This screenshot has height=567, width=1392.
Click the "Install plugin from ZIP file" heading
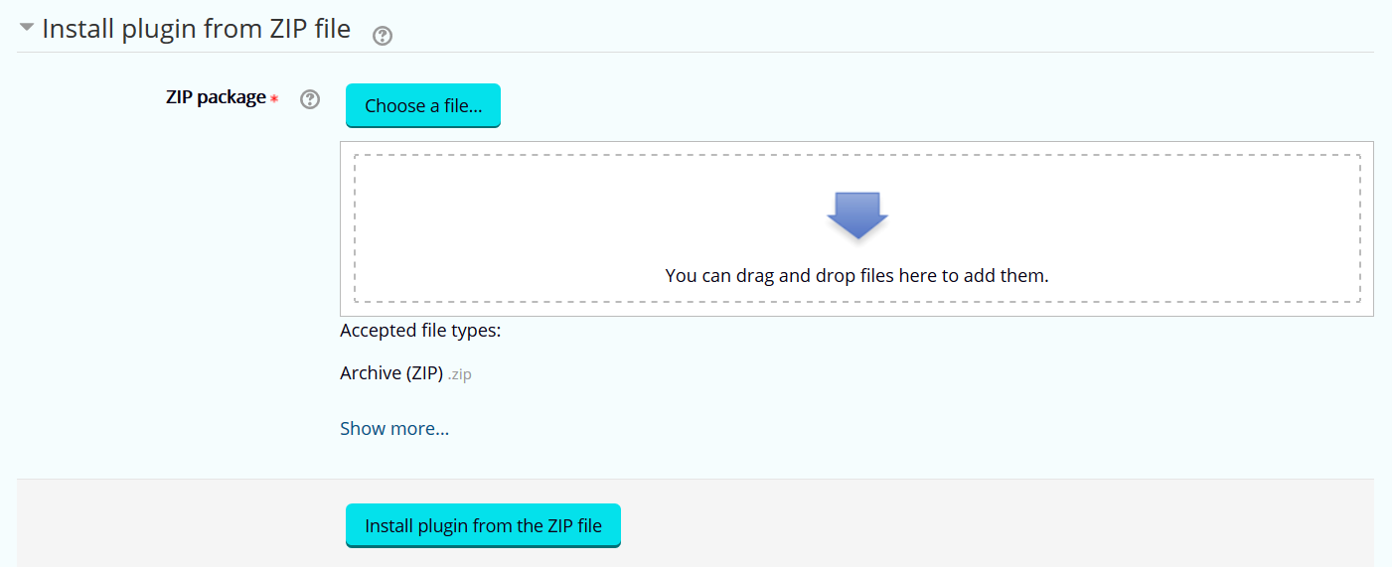[196, 29]
